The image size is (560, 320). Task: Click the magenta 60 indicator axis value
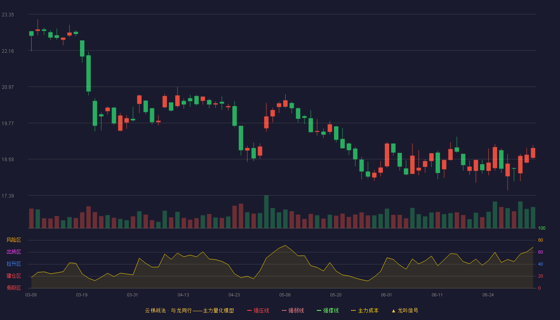[540, 252]
